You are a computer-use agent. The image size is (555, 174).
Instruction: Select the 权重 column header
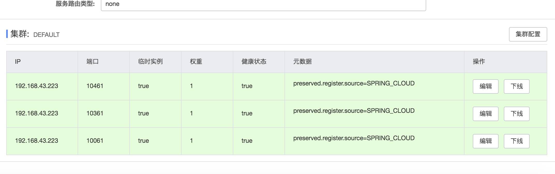[x=196, y=62]
